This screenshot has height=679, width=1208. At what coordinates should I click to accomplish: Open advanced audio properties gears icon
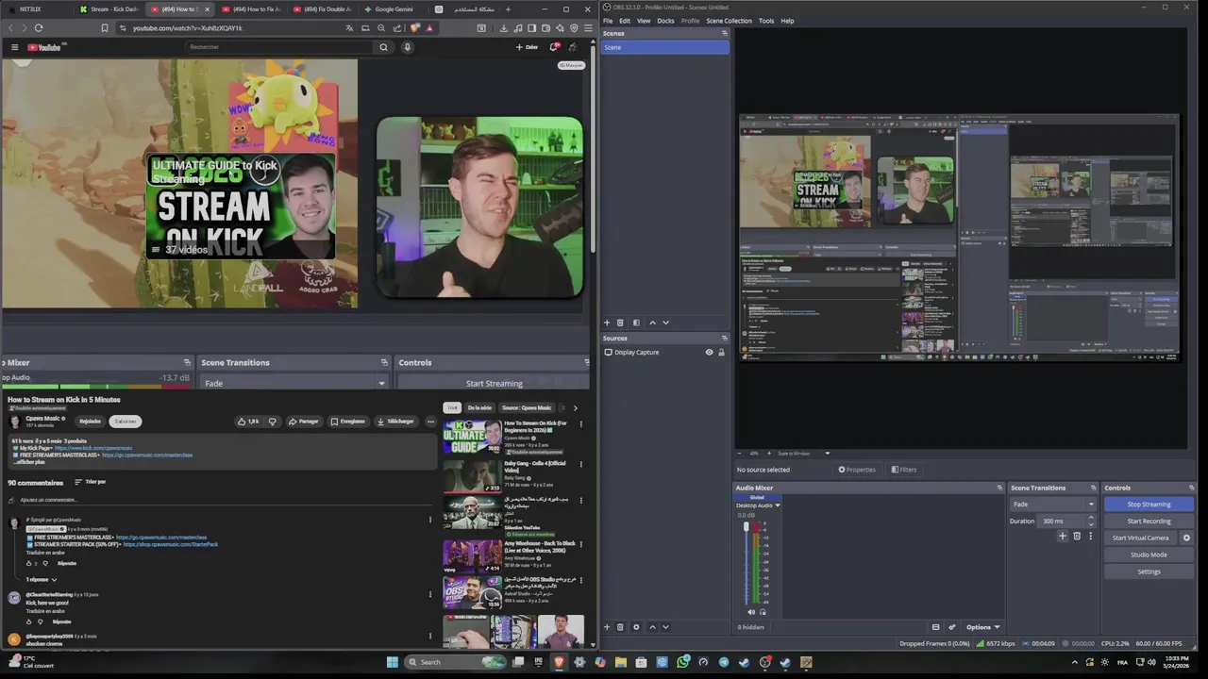click(x=951, y=627)
